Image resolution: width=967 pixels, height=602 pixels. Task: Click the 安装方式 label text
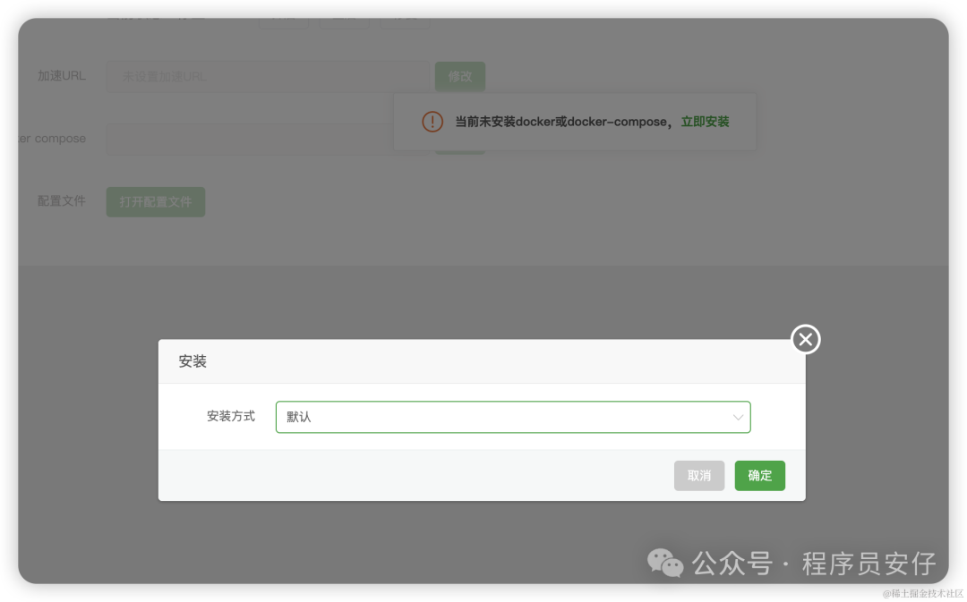[x=231, y=417]
